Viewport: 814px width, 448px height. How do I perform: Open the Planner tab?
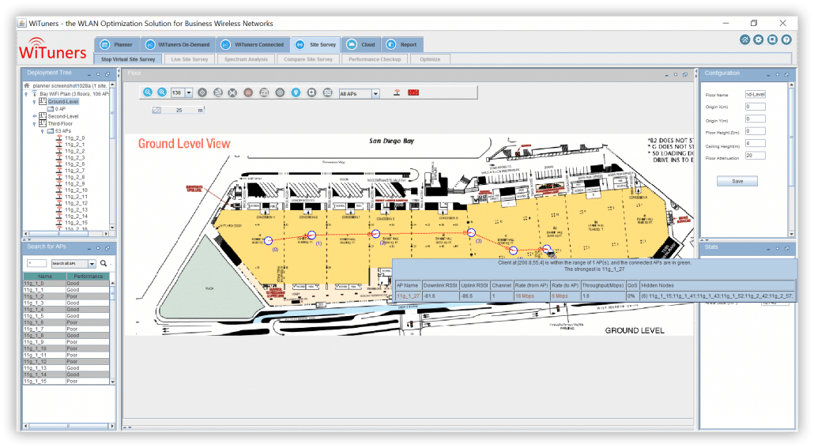[117, 45]
